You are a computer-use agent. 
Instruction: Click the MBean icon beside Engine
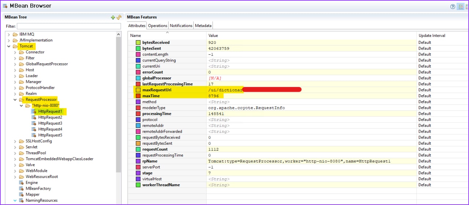tap(21, 182)
